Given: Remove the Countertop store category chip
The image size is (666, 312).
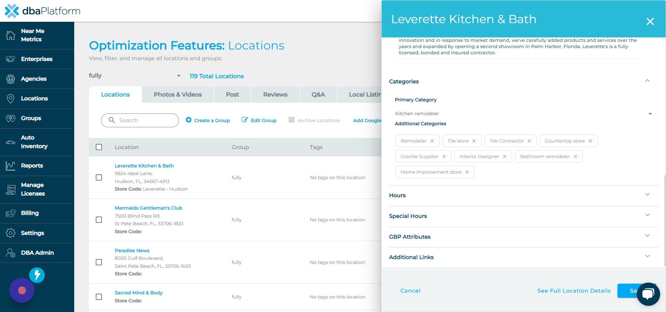Looking at the screenshot, I should 590,141.
